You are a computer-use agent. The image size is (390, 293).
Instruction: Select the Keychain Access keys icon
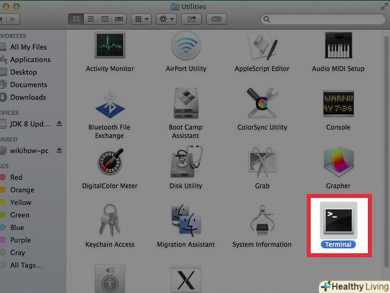(x=110, y=220)
